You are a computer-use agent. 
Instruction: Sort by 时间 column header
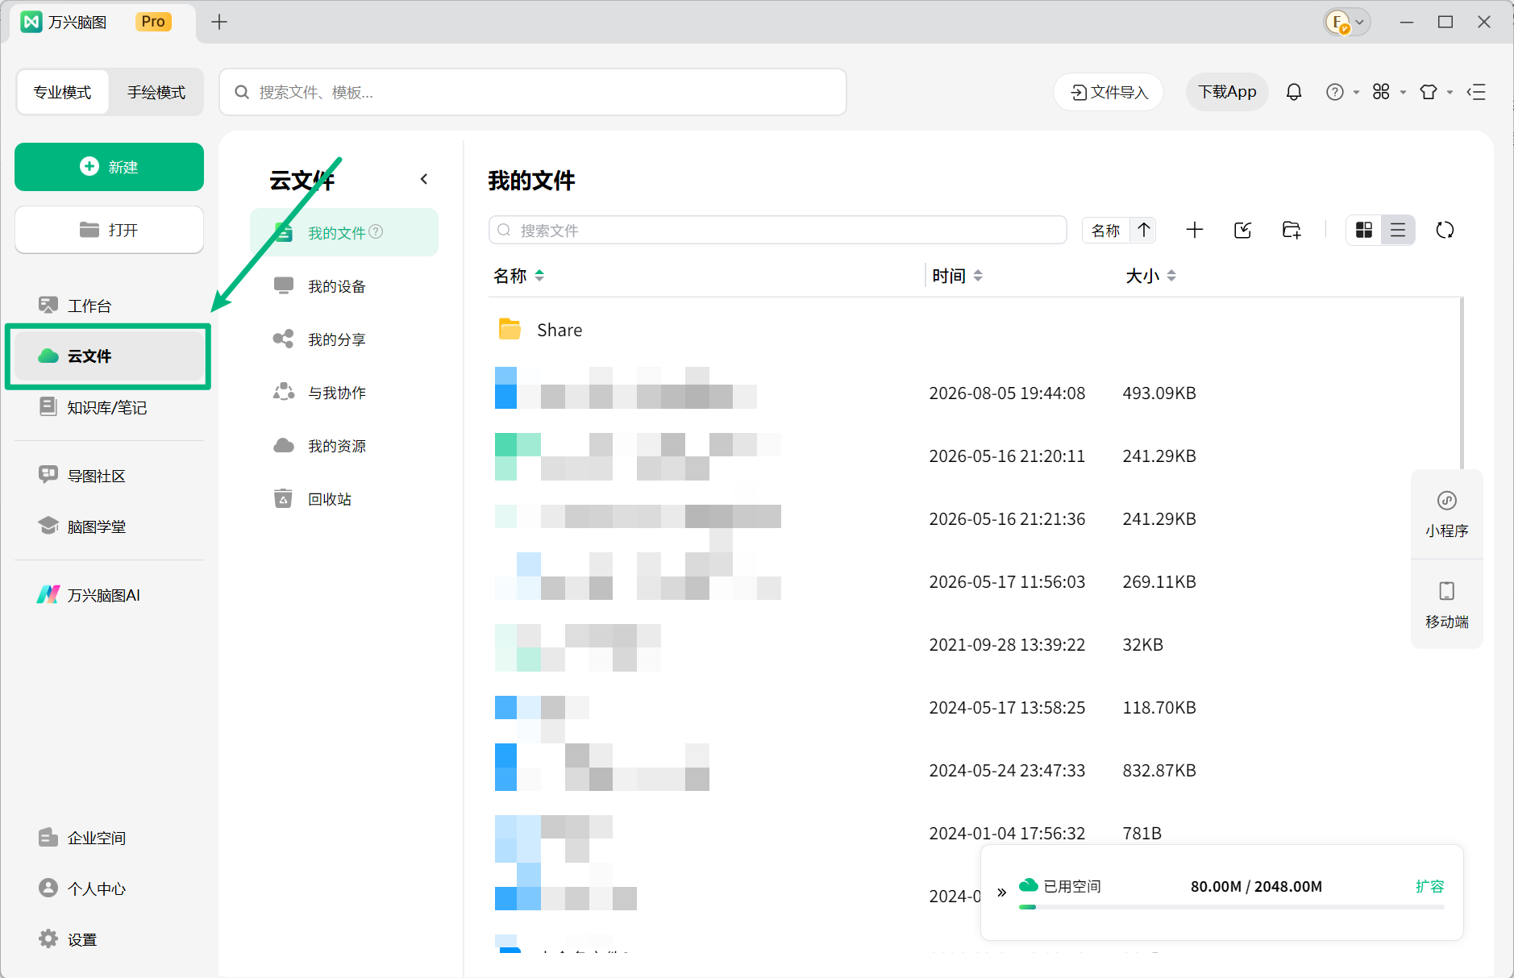pos(957,276)
